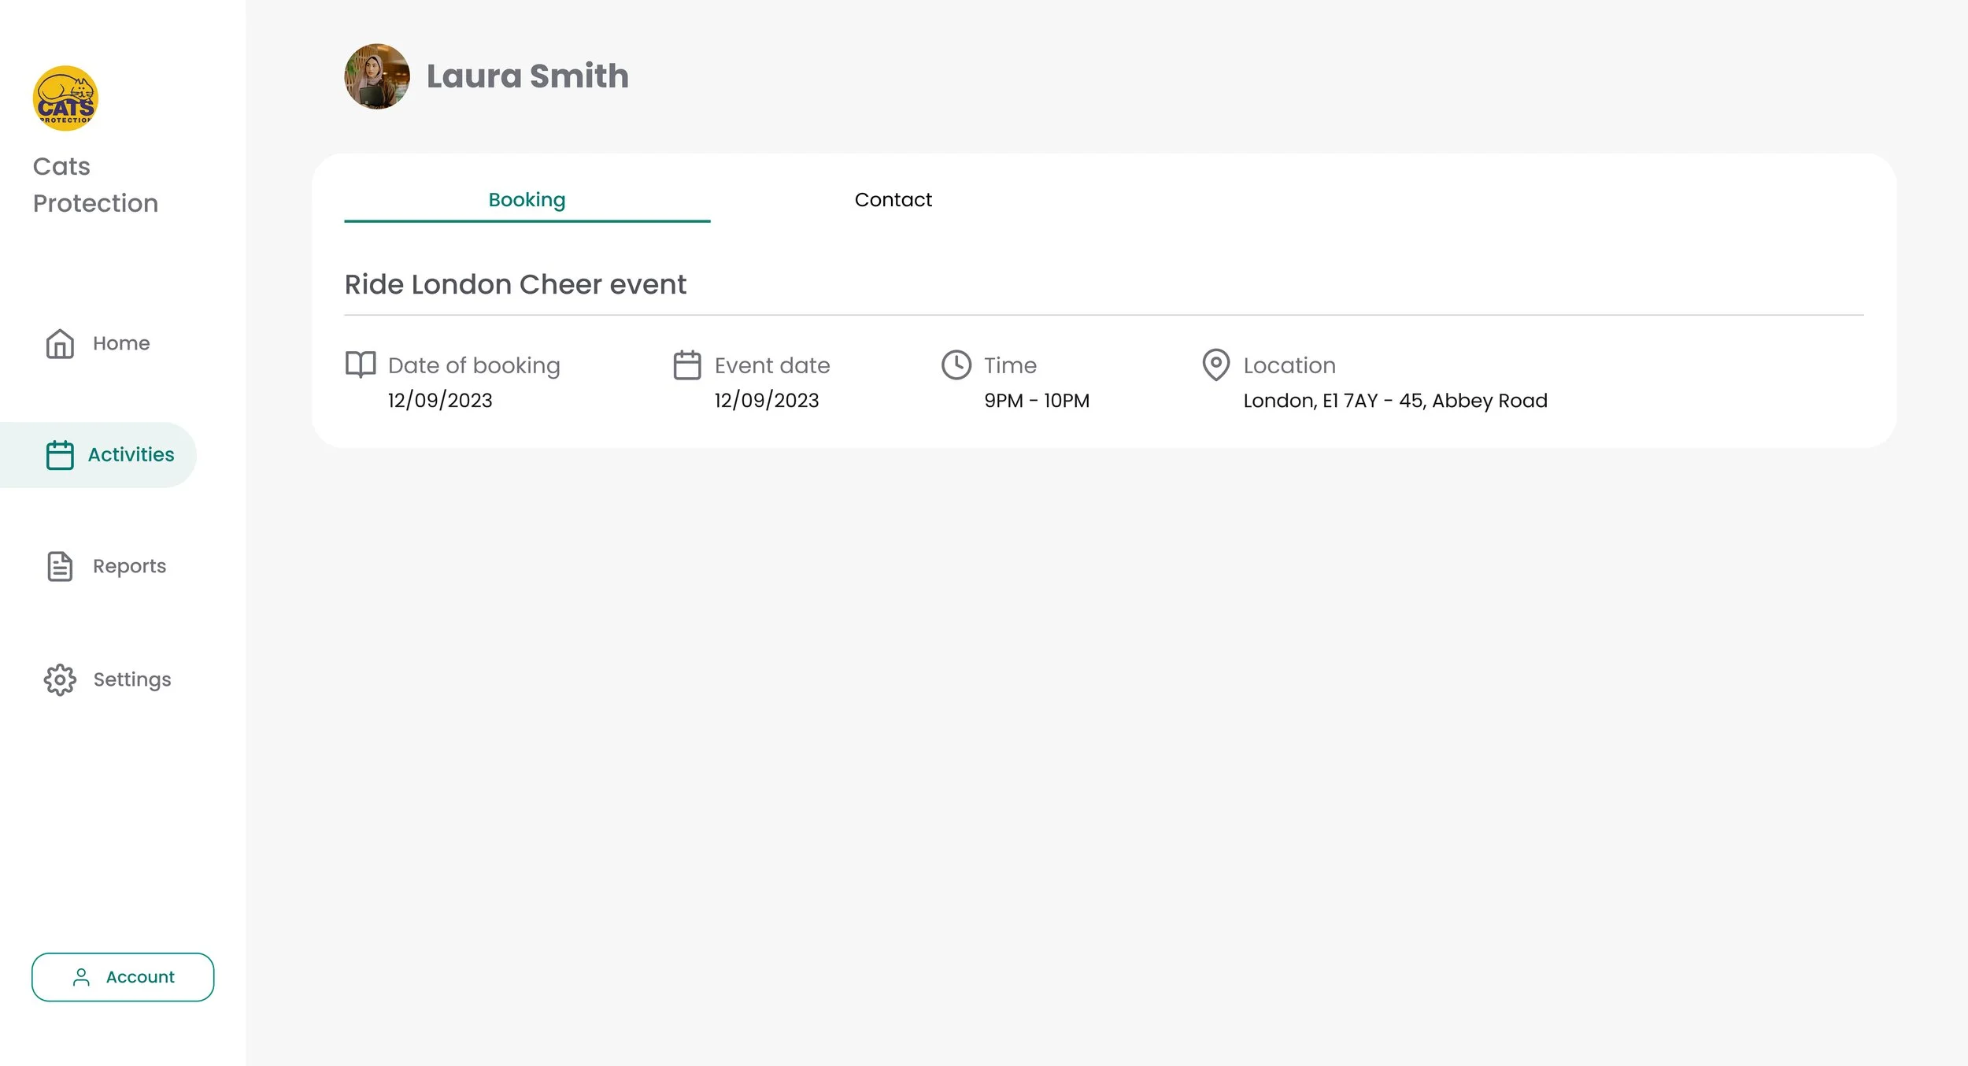
Task: Select the event date value 12/09/2023
Action: [767, 401]
